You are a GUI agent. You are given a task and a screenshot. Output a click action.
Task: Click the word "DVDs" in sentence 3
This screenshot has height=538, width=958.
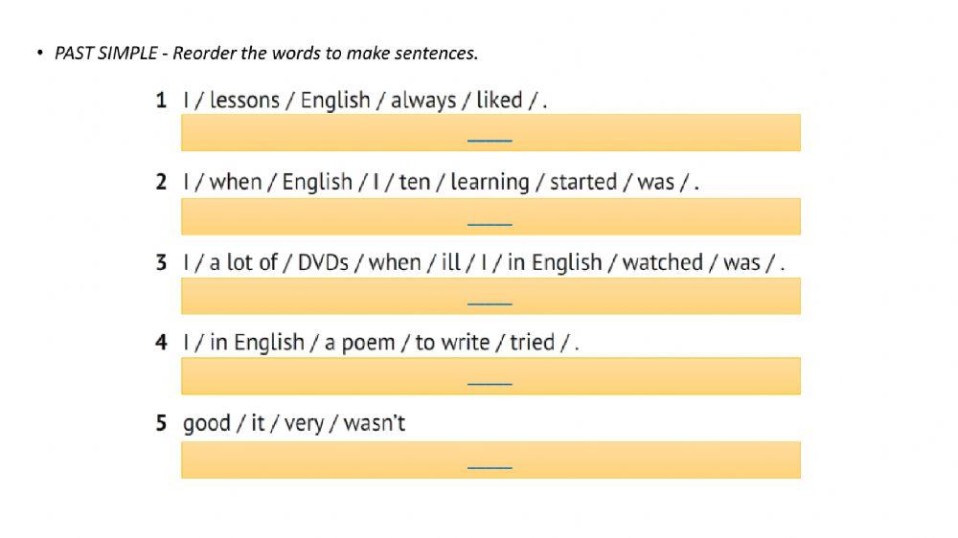[x=323, y=262]
